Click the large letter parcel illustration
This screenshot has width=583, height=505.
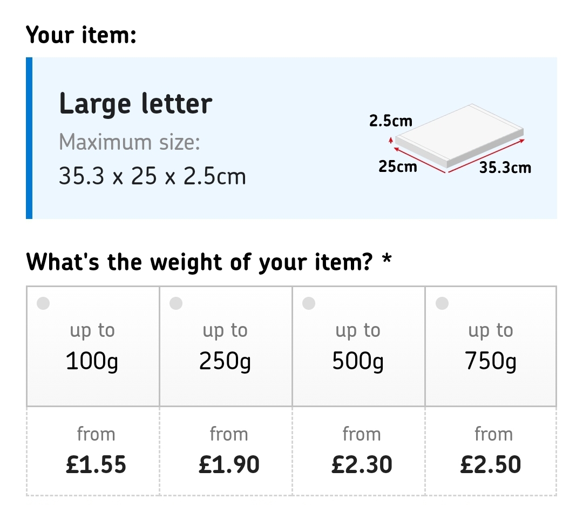click(459, 135)
